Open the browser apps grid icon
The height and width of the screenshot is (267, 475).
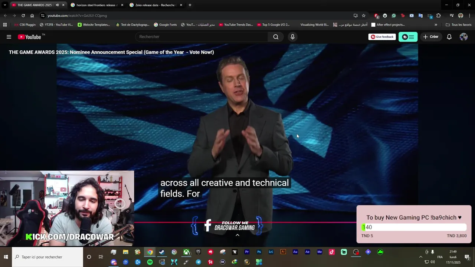click(x=5, y=25)
